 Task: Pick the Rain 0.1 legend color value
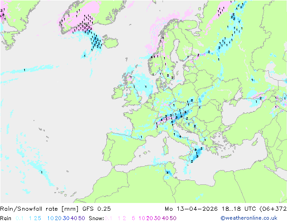(19, 218)
